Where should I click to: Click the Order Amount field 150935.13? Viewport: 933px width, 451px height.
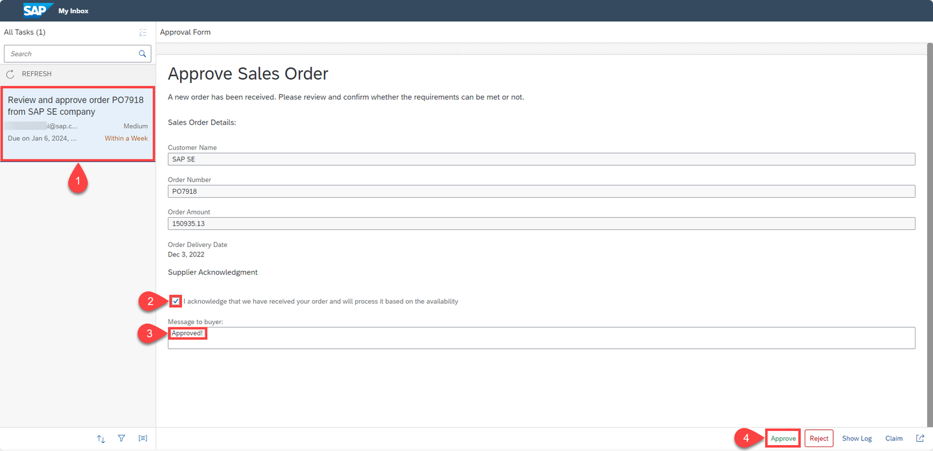click(x=541, y=224)
